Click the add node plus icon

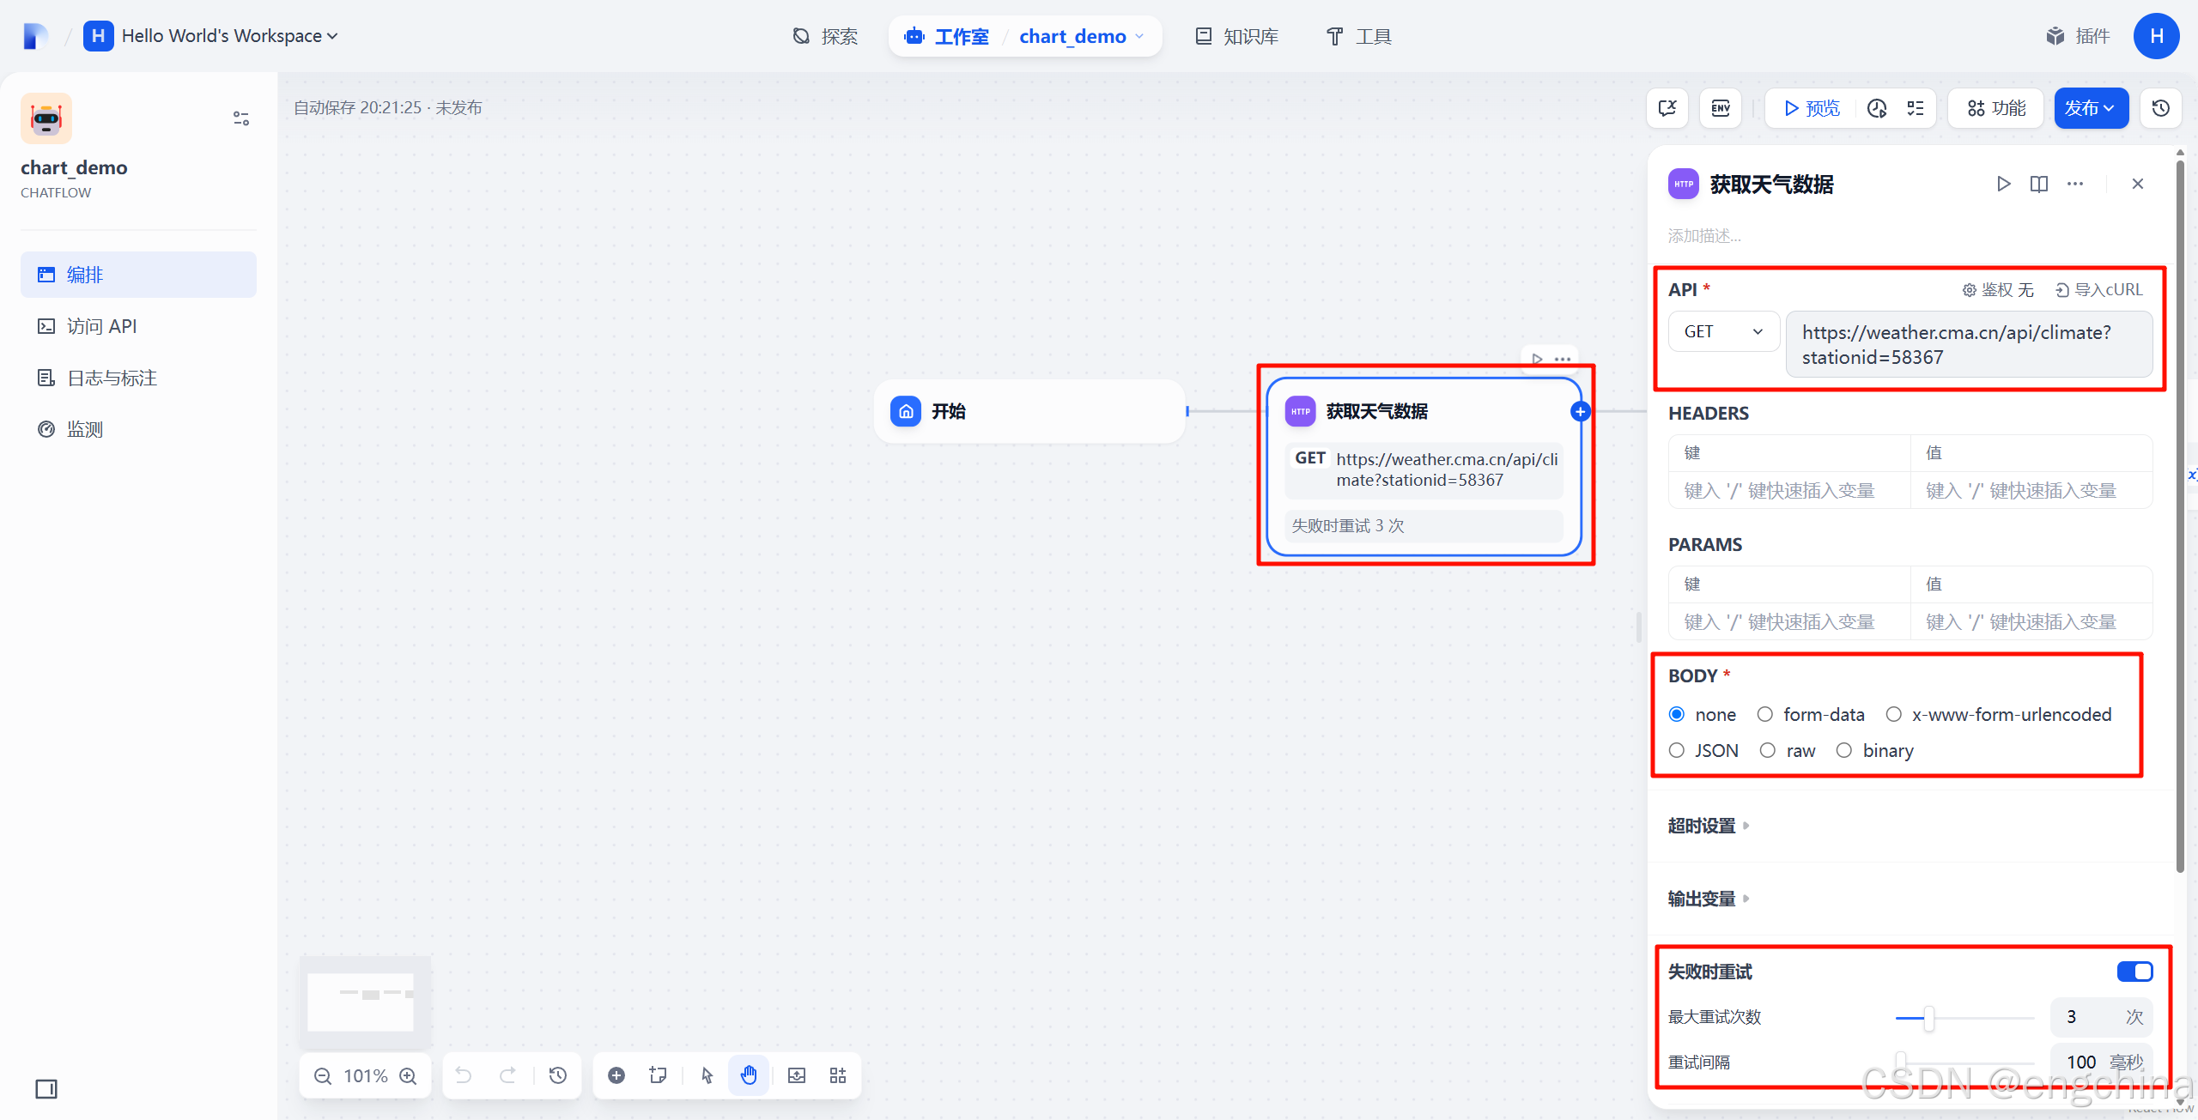click(616, 1075)
